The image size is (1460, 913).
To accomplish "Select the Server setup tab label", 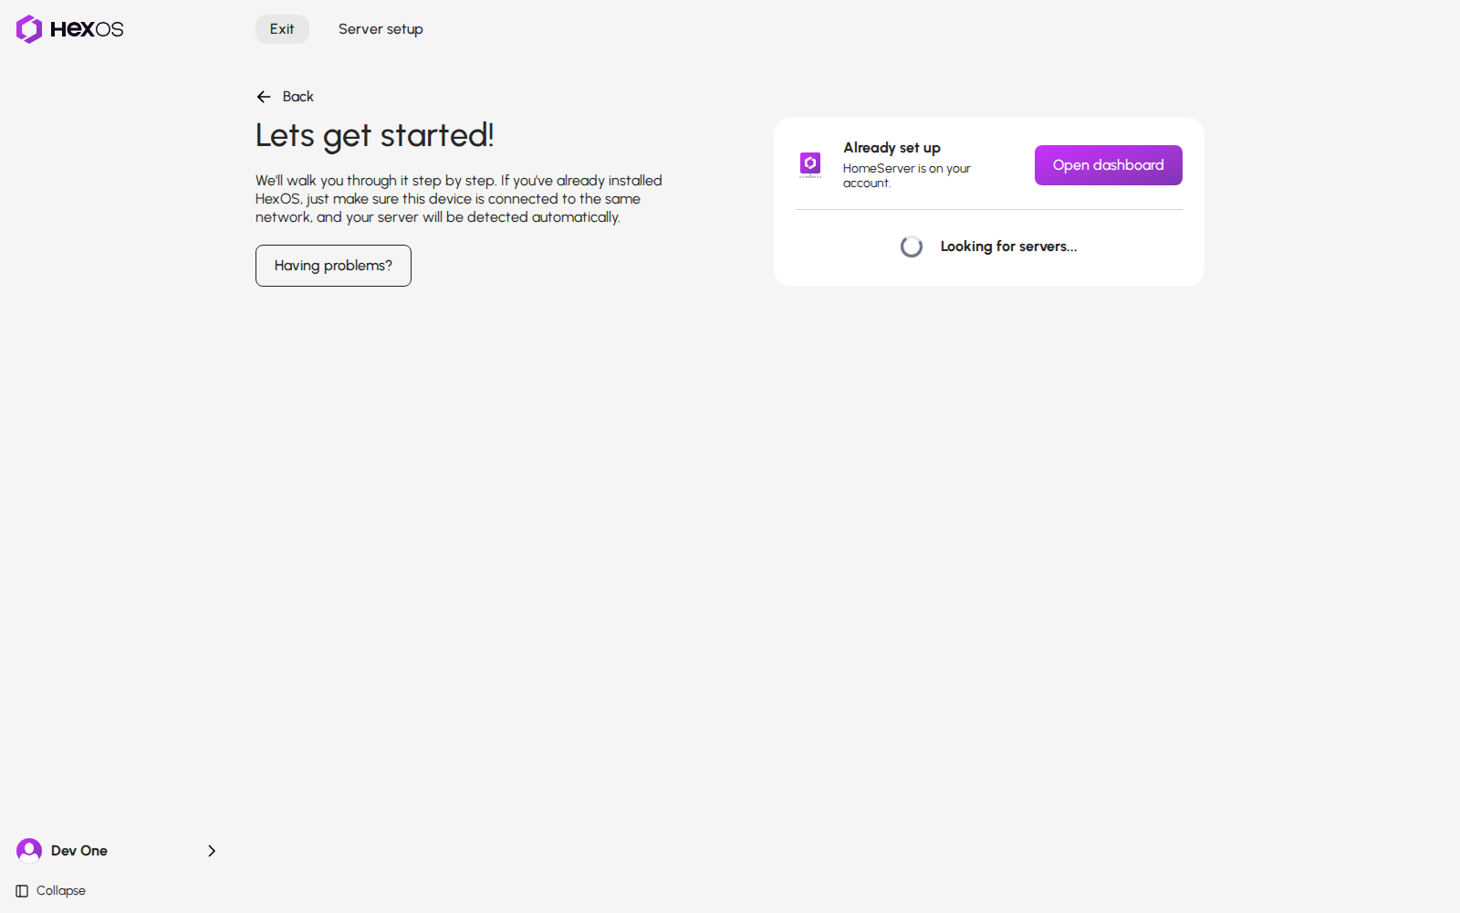I will tap(381, 29).
